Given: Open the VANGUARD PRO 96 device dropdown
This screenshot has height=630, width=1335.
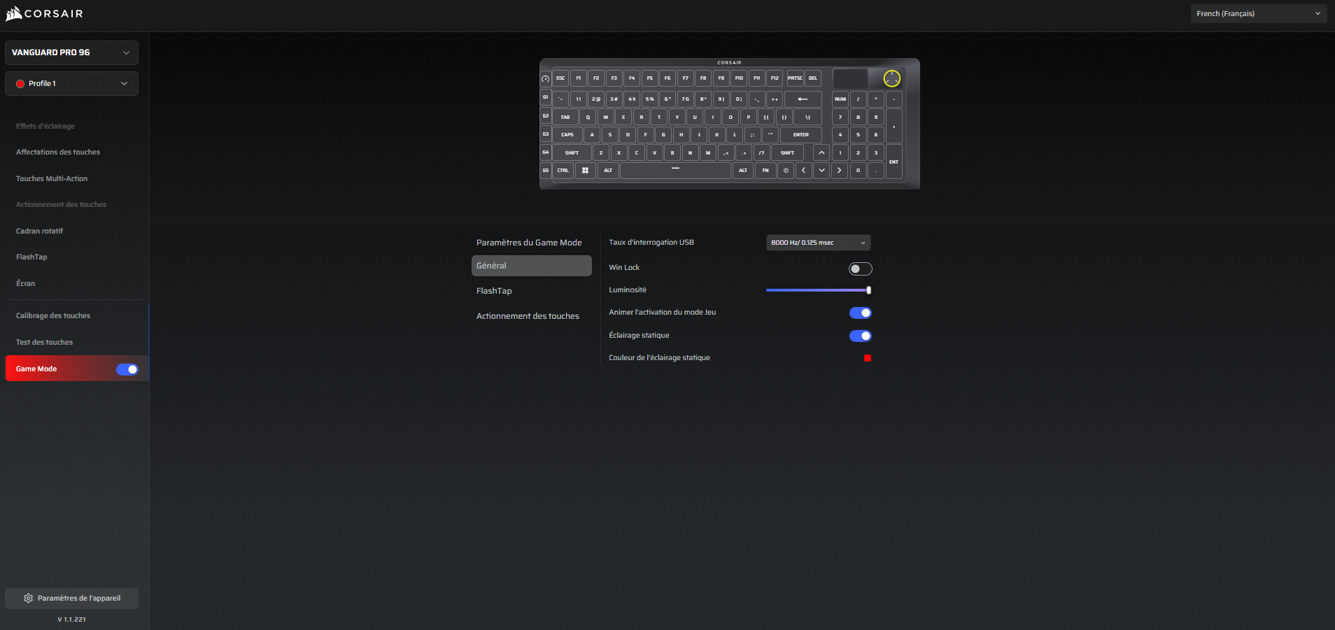Looking at the screenshot, I should [x=71, y=52].
